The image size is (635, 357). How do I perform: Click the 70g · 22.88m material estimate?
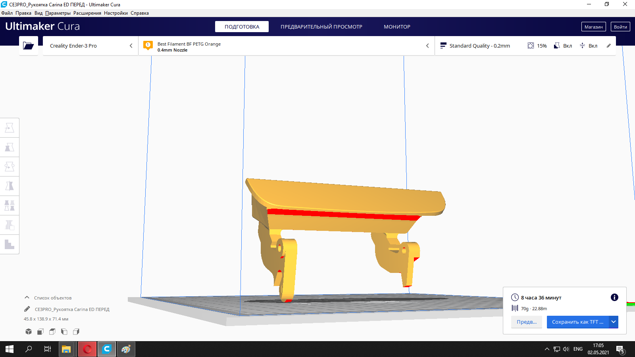pos(534,309)
